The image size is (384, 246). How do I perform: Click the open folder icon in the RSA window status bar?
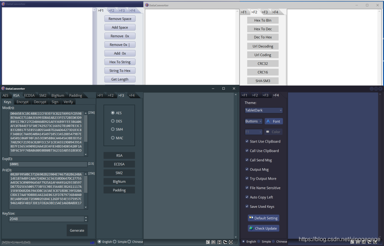point(225,242)
